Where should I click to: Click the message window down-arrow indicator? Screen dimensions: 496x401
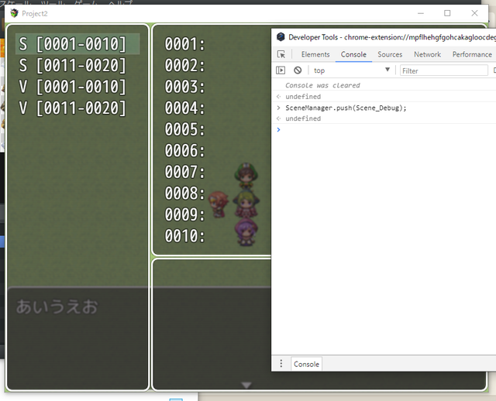[246, 385]
